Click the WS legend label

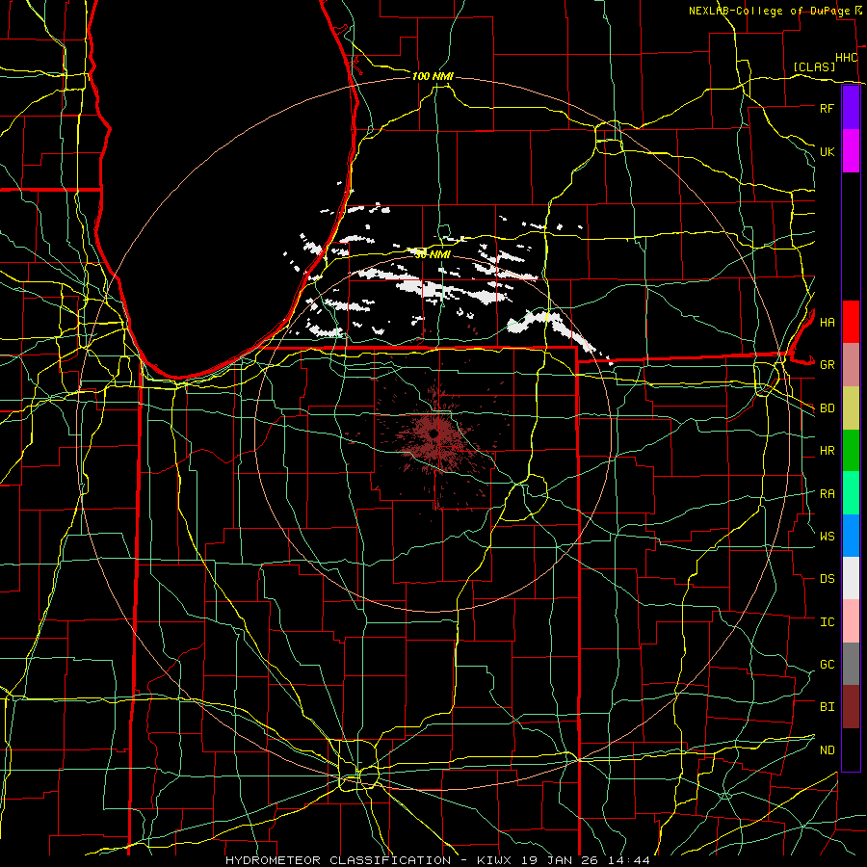tap(828, 536)
